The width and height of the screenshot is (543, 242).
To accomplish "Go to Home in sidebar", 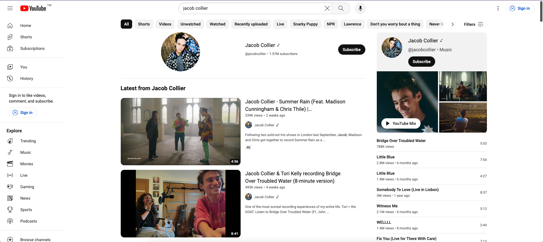I will (x=33, y=25).
